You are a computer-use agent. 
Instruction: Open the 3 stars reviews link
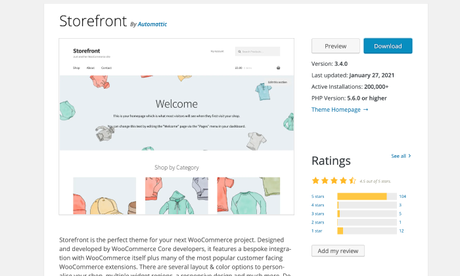click(x=317, y=214)
